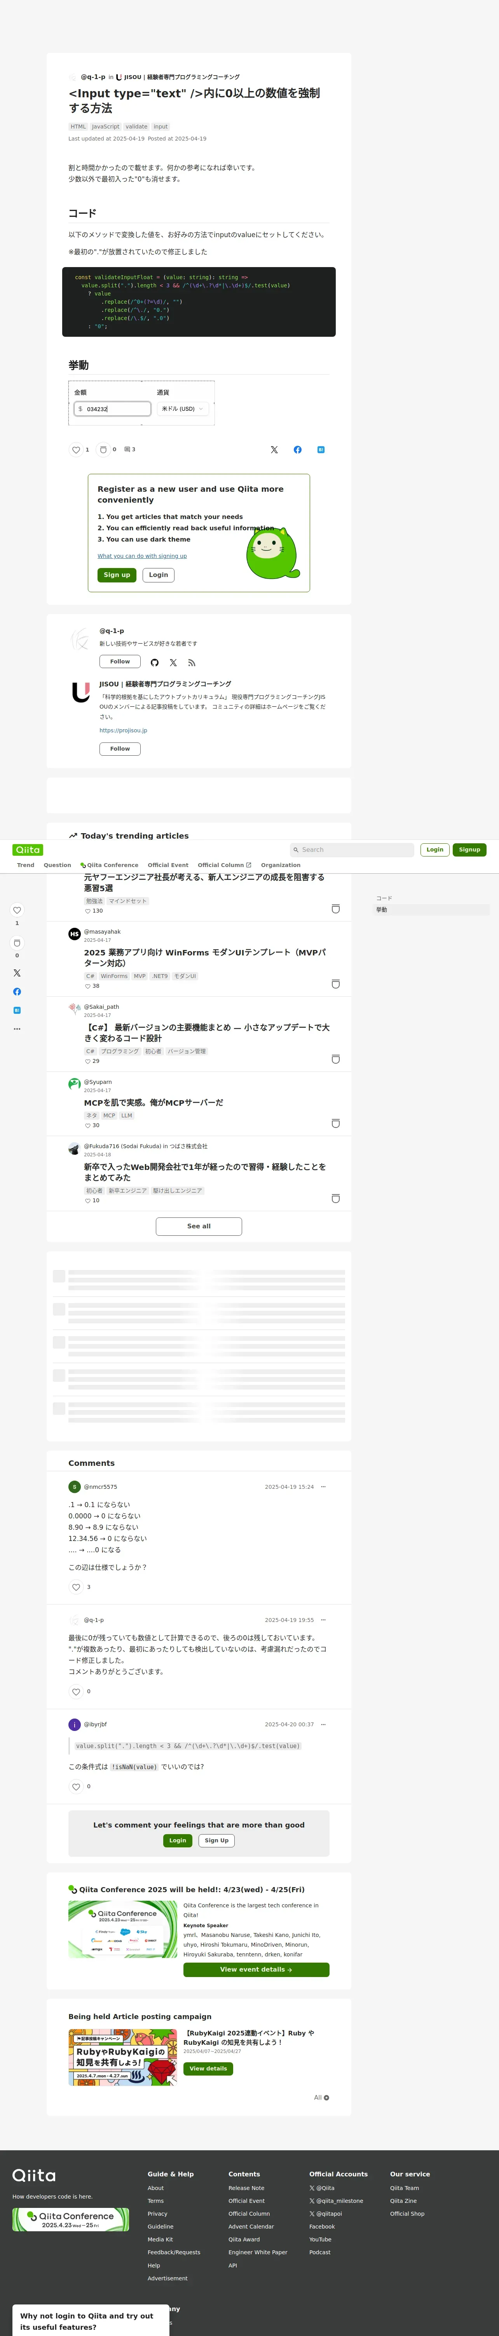This screenshot has width=499, height=2336.
Task: Like the comment by @nmcr5575
Action: (76, 1587)
